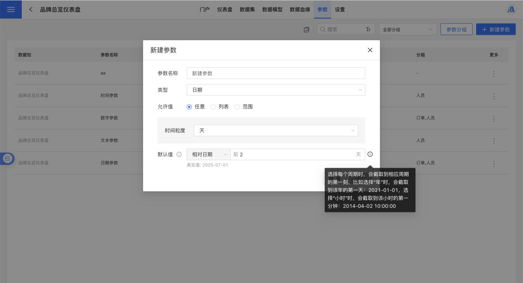Toggle the Tт text match icon
The width and height of the screenshot is (523, 283).
(x=368, y=30)
